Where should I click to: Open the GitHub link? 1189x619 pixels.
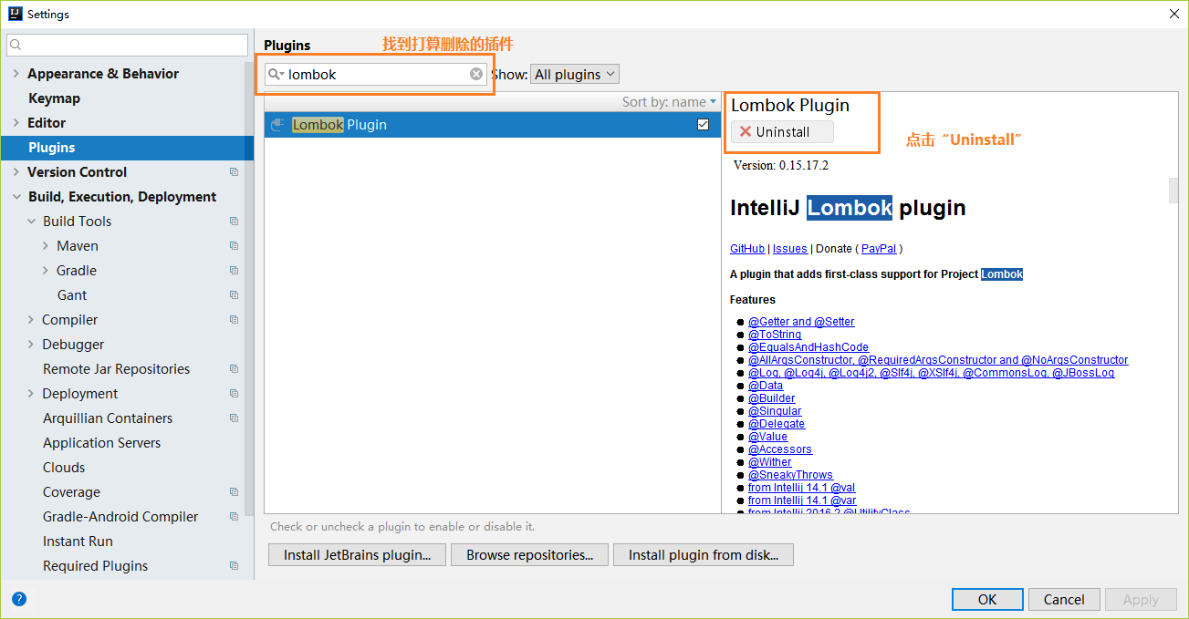click(747, 248)
